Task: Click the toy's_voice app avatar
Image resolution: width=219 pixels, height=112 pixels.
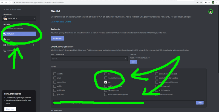Action: tap(5, 18)
